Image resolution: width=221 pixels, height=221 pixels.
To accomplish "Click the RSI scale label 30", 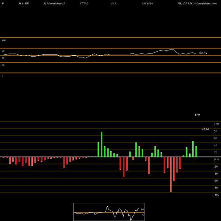I will (3, 65).
